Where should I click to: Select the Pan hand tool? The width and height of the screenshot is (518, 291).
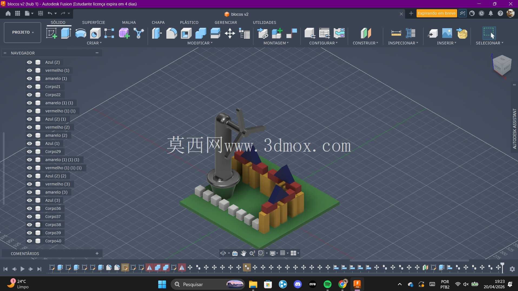(x=243, y=253)
